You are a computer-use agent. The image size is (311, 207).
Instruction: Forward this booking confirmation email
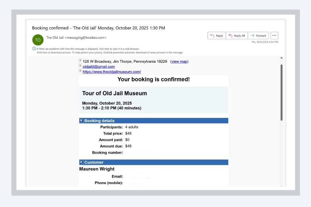tap(258, 36)
